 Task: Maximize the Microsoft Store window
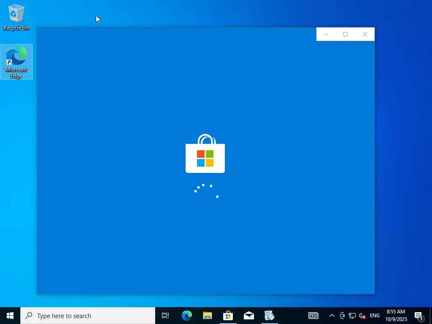346,34
